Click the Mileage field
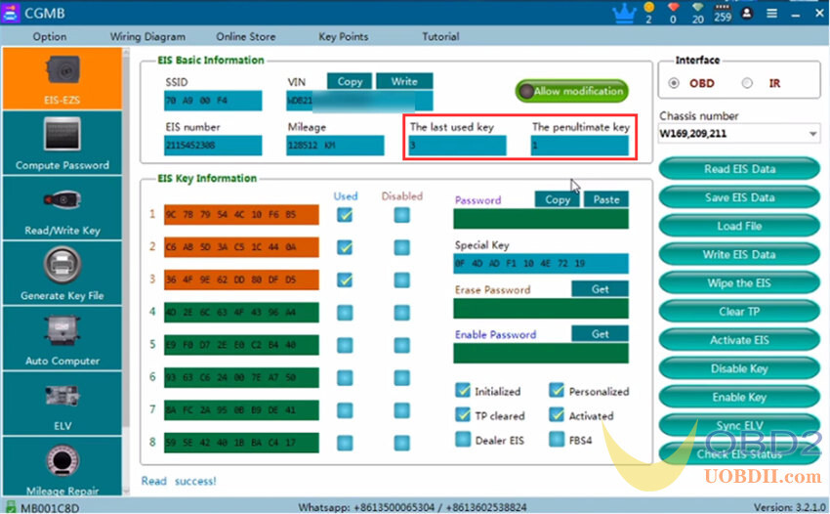 pyautogui.click(x=335, y=146)
